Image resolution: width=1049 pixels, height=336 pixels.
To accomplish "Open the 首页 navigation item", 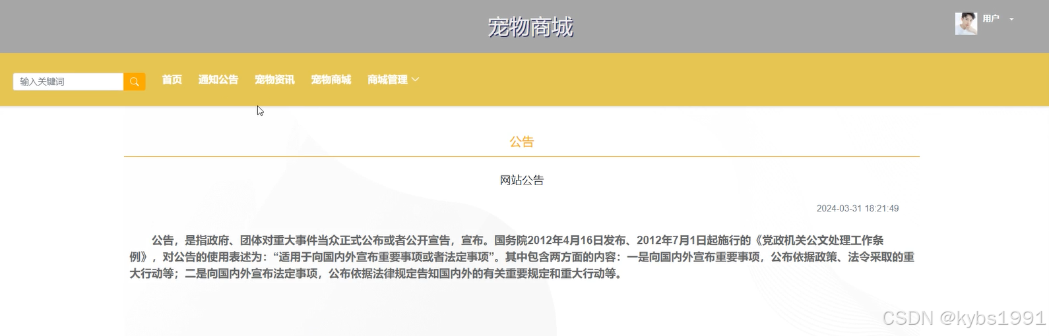I will coord(172,80).
